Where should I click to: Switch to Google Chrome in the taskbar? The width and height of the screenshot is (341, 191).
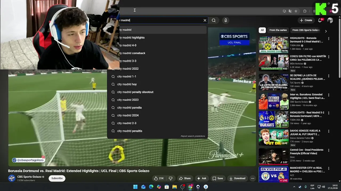[x=190, y=187]
